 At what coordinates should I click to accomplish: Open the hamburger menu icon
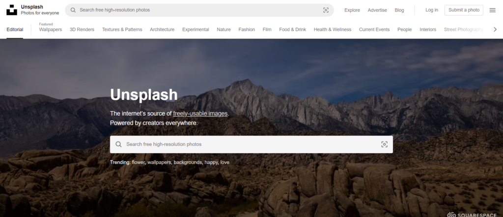492,10
